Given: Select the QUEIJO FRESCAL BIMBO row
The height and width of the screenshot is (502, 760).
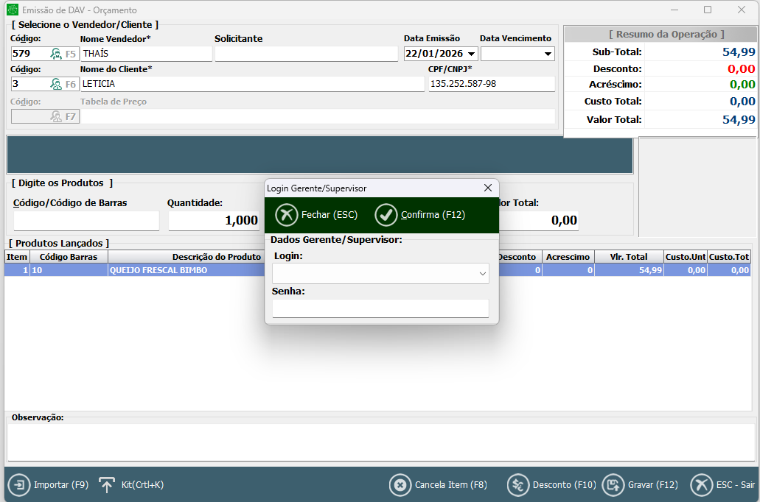Looking at the screenshot, I should click(x=184, y=270).
